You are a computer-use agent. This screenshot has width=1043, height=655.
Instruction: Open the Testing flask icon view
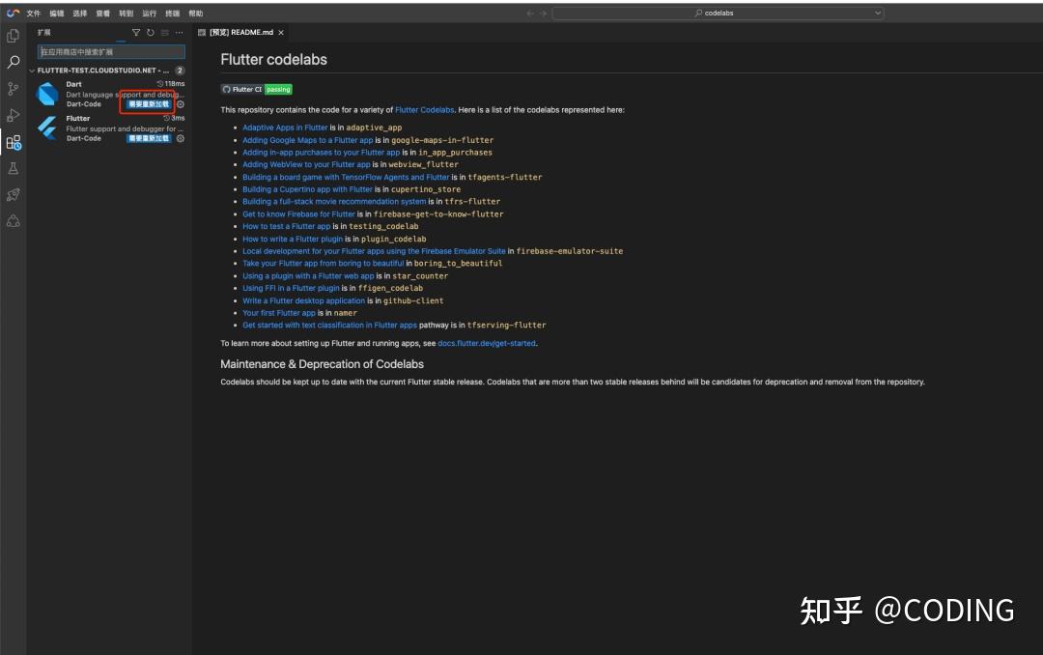coord(14,168)
